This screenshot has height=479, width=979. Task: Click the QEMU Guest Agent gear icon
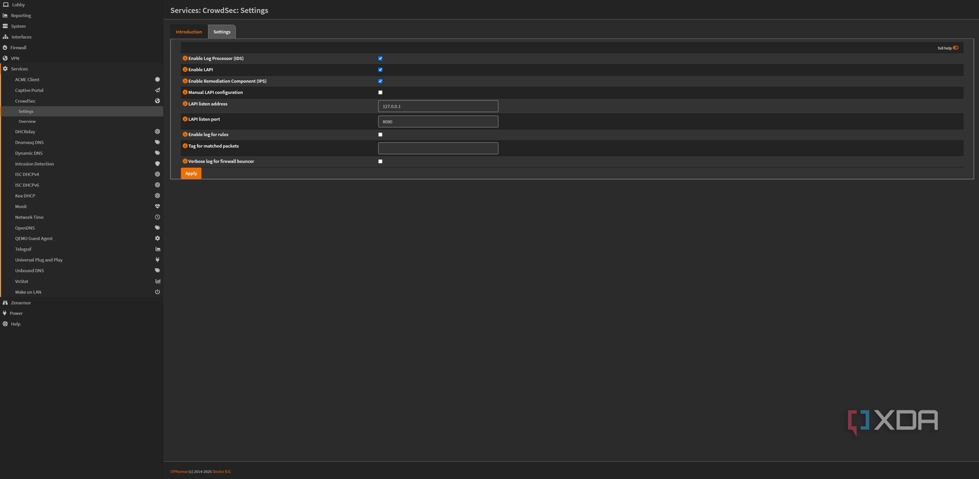157,238
